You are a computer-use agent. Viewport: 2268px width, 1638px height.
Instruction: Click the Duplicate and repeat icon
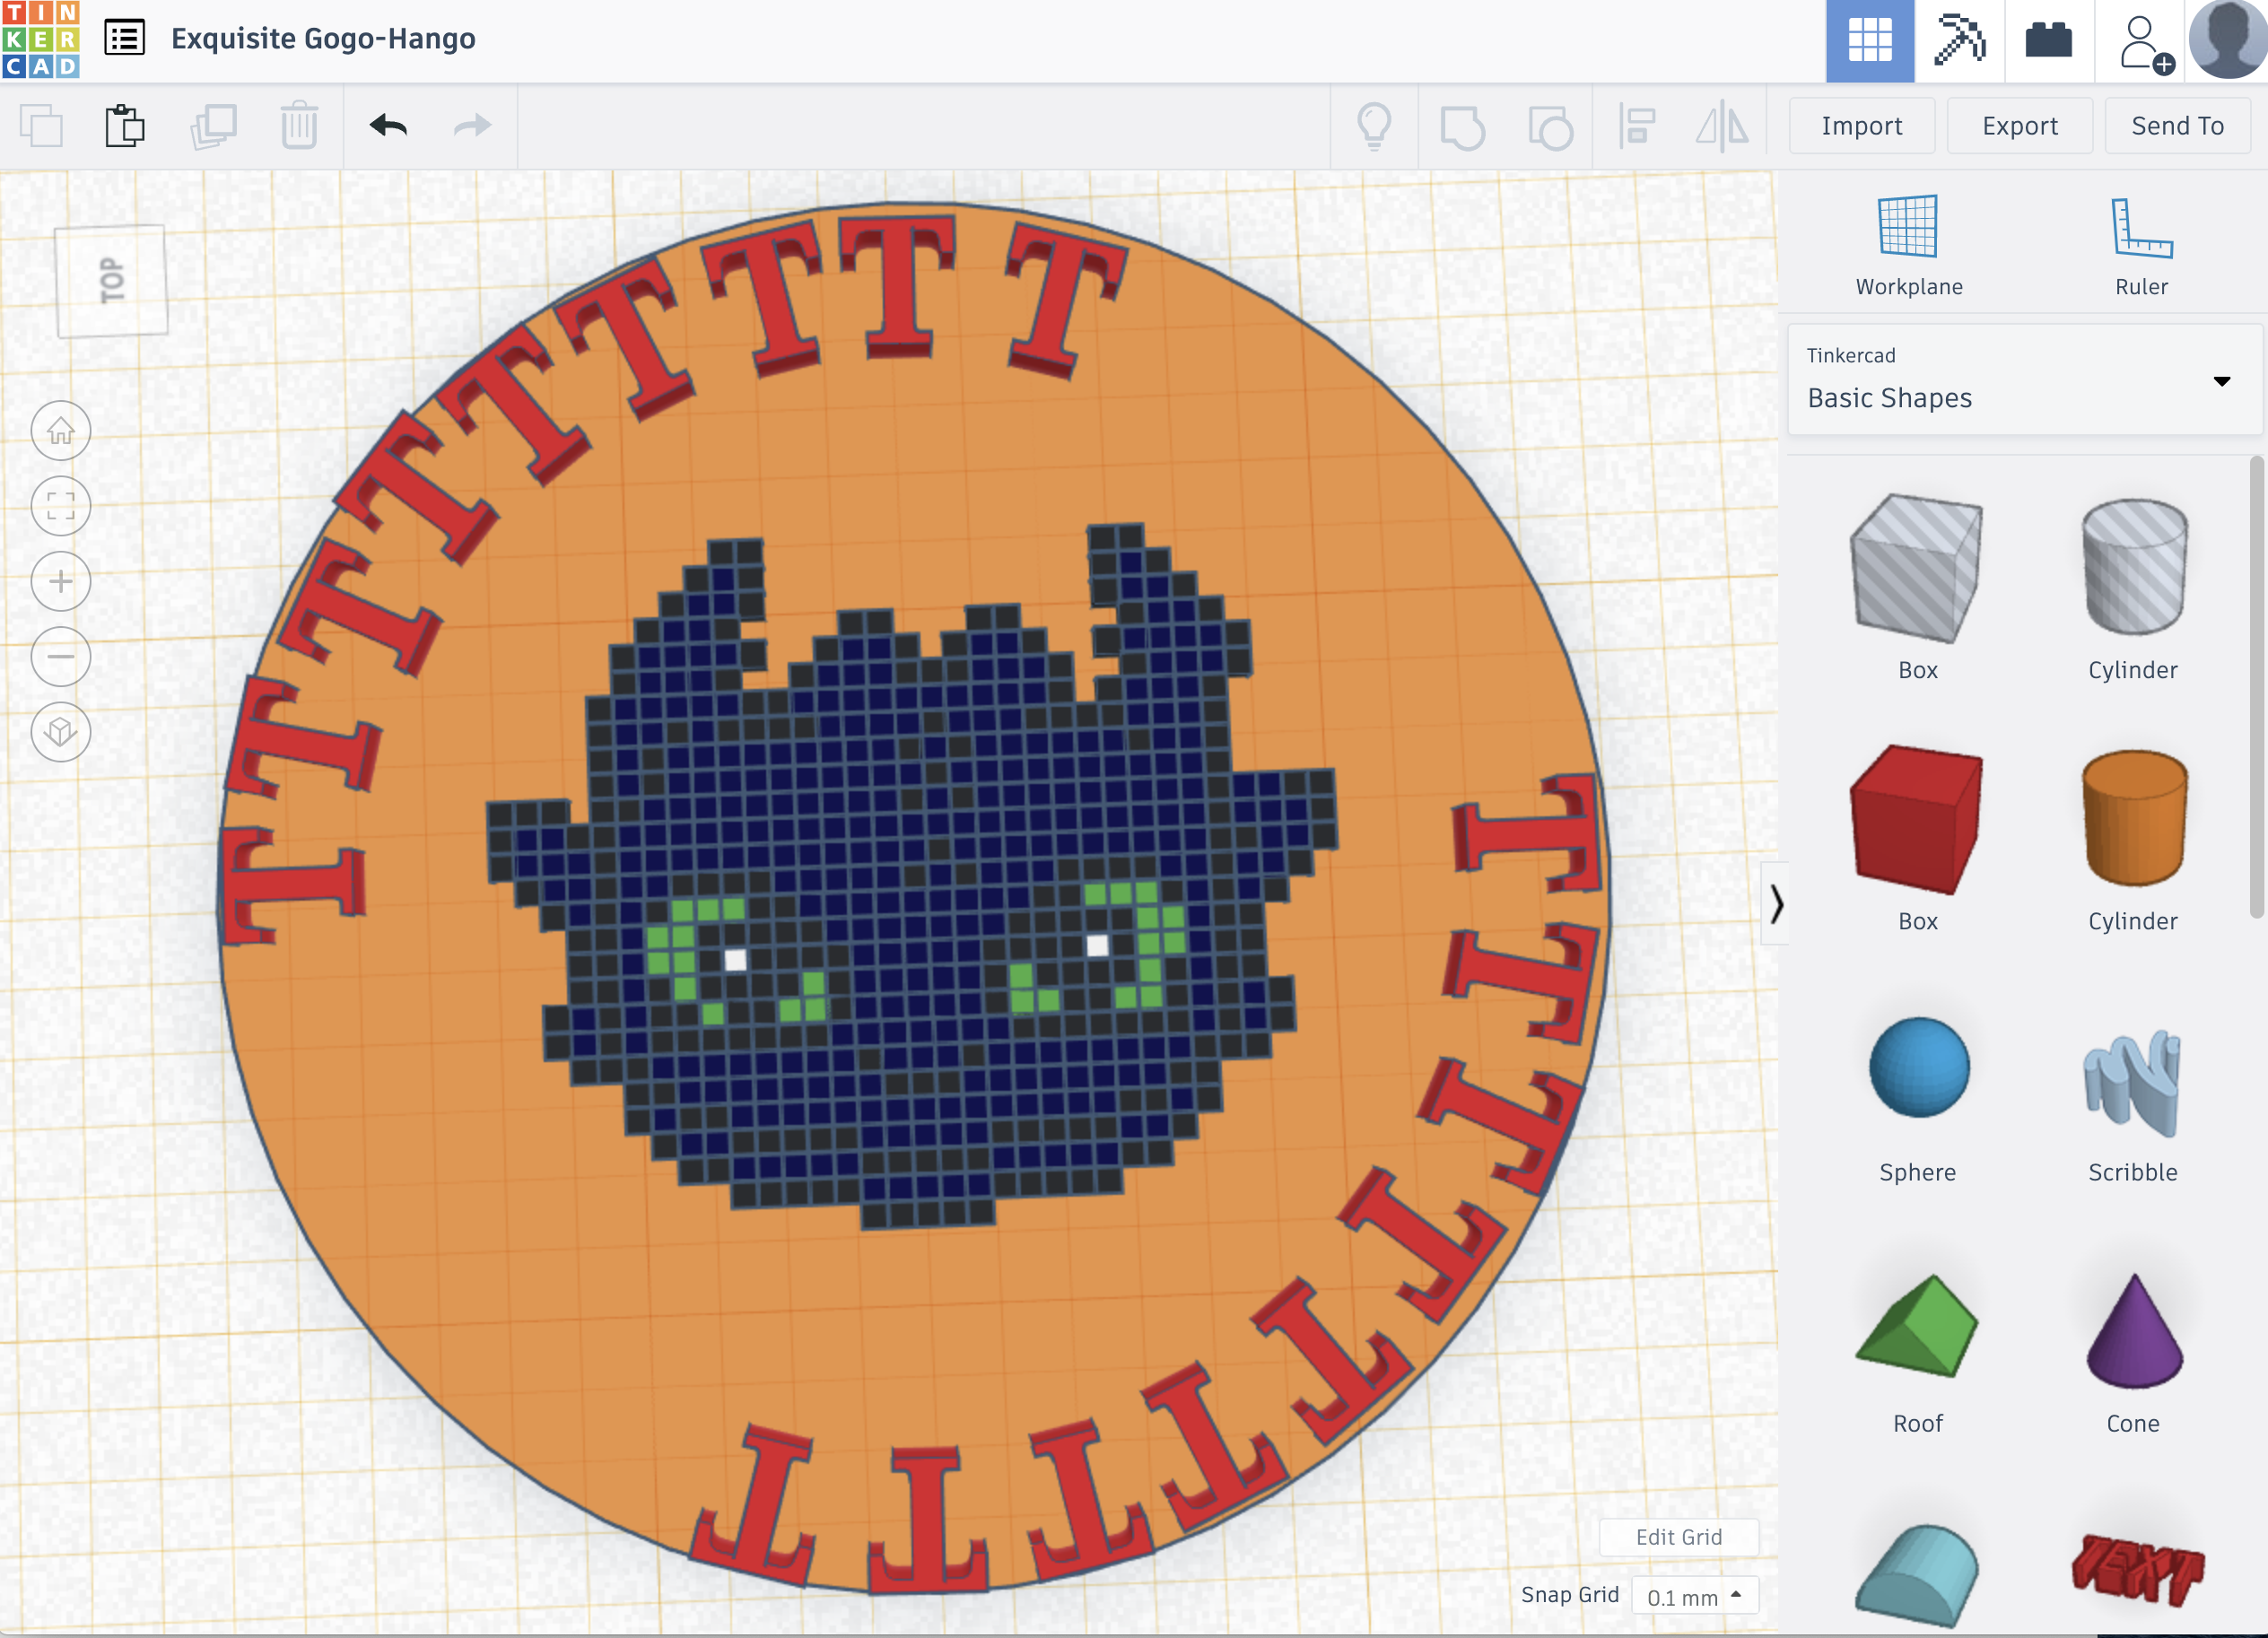(x=213, y=126)
